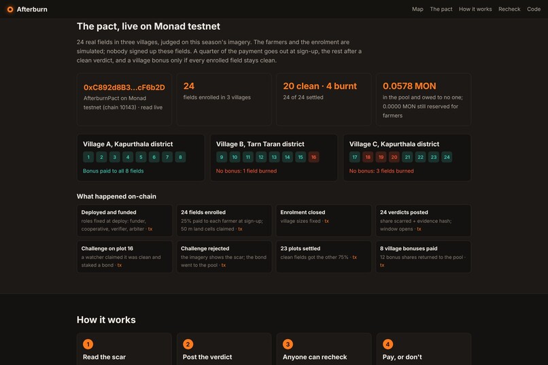Select burnt field 20 chip in Village C

pos(394,157)
